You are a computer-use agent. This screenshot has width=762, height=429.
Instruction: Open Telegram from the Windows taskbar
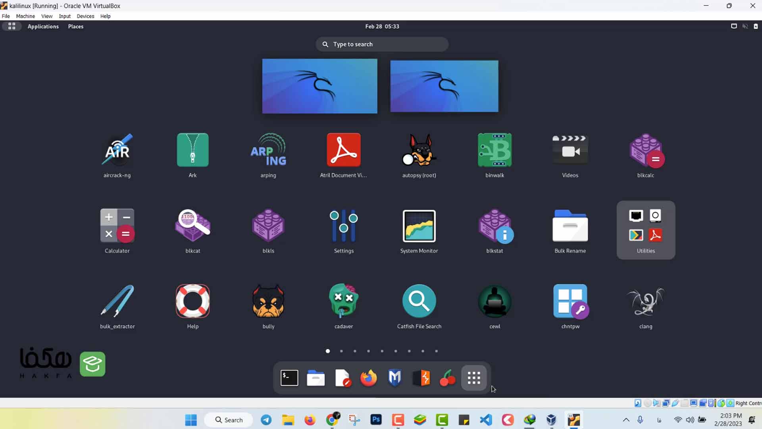[266, 420]
